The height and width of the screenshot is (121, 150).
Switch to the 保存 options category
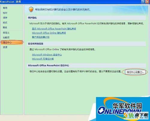click(x=5, y=18)
